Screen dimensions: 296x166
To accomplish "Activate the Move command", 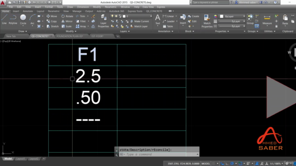I will (x=52, y=16).
